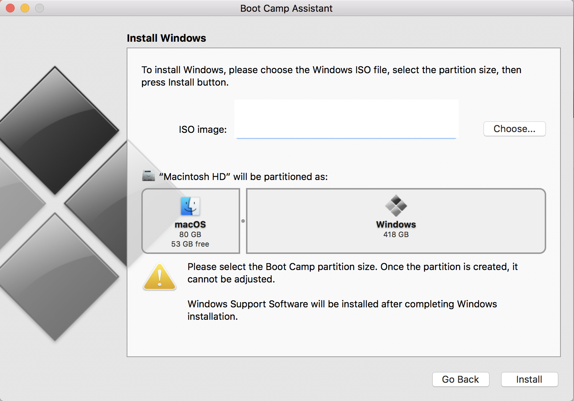
Task: Click the Windows Boot Camp diamond icon
Action: [x=396, y=206]
